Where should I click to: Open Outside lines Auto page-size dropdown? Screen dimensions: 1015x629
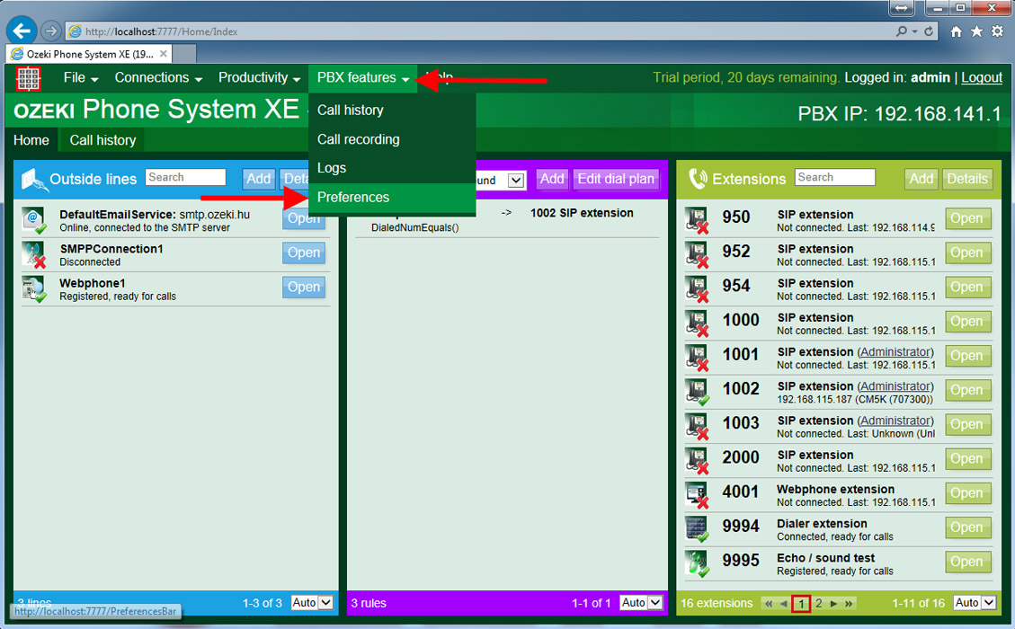click(x=311, y=602)
